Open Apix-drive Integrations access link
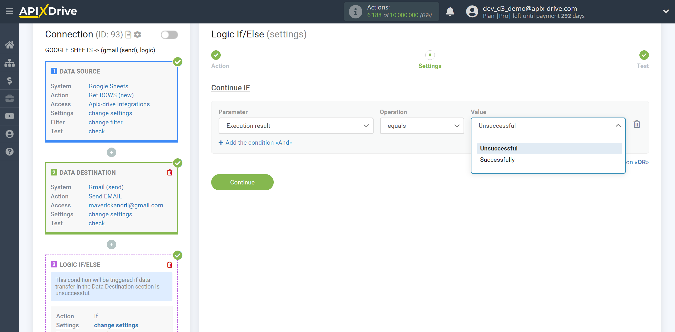675x332 pixels. pyautogui.click(x=119, y=104)
